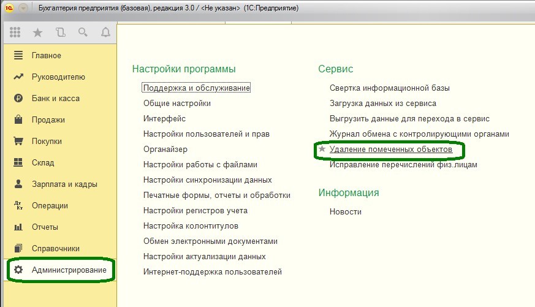Click the Склад warehouse grid icon
The width and height of the screenshot is (535, 307).
pyautogui.click(x=18, y=162)
